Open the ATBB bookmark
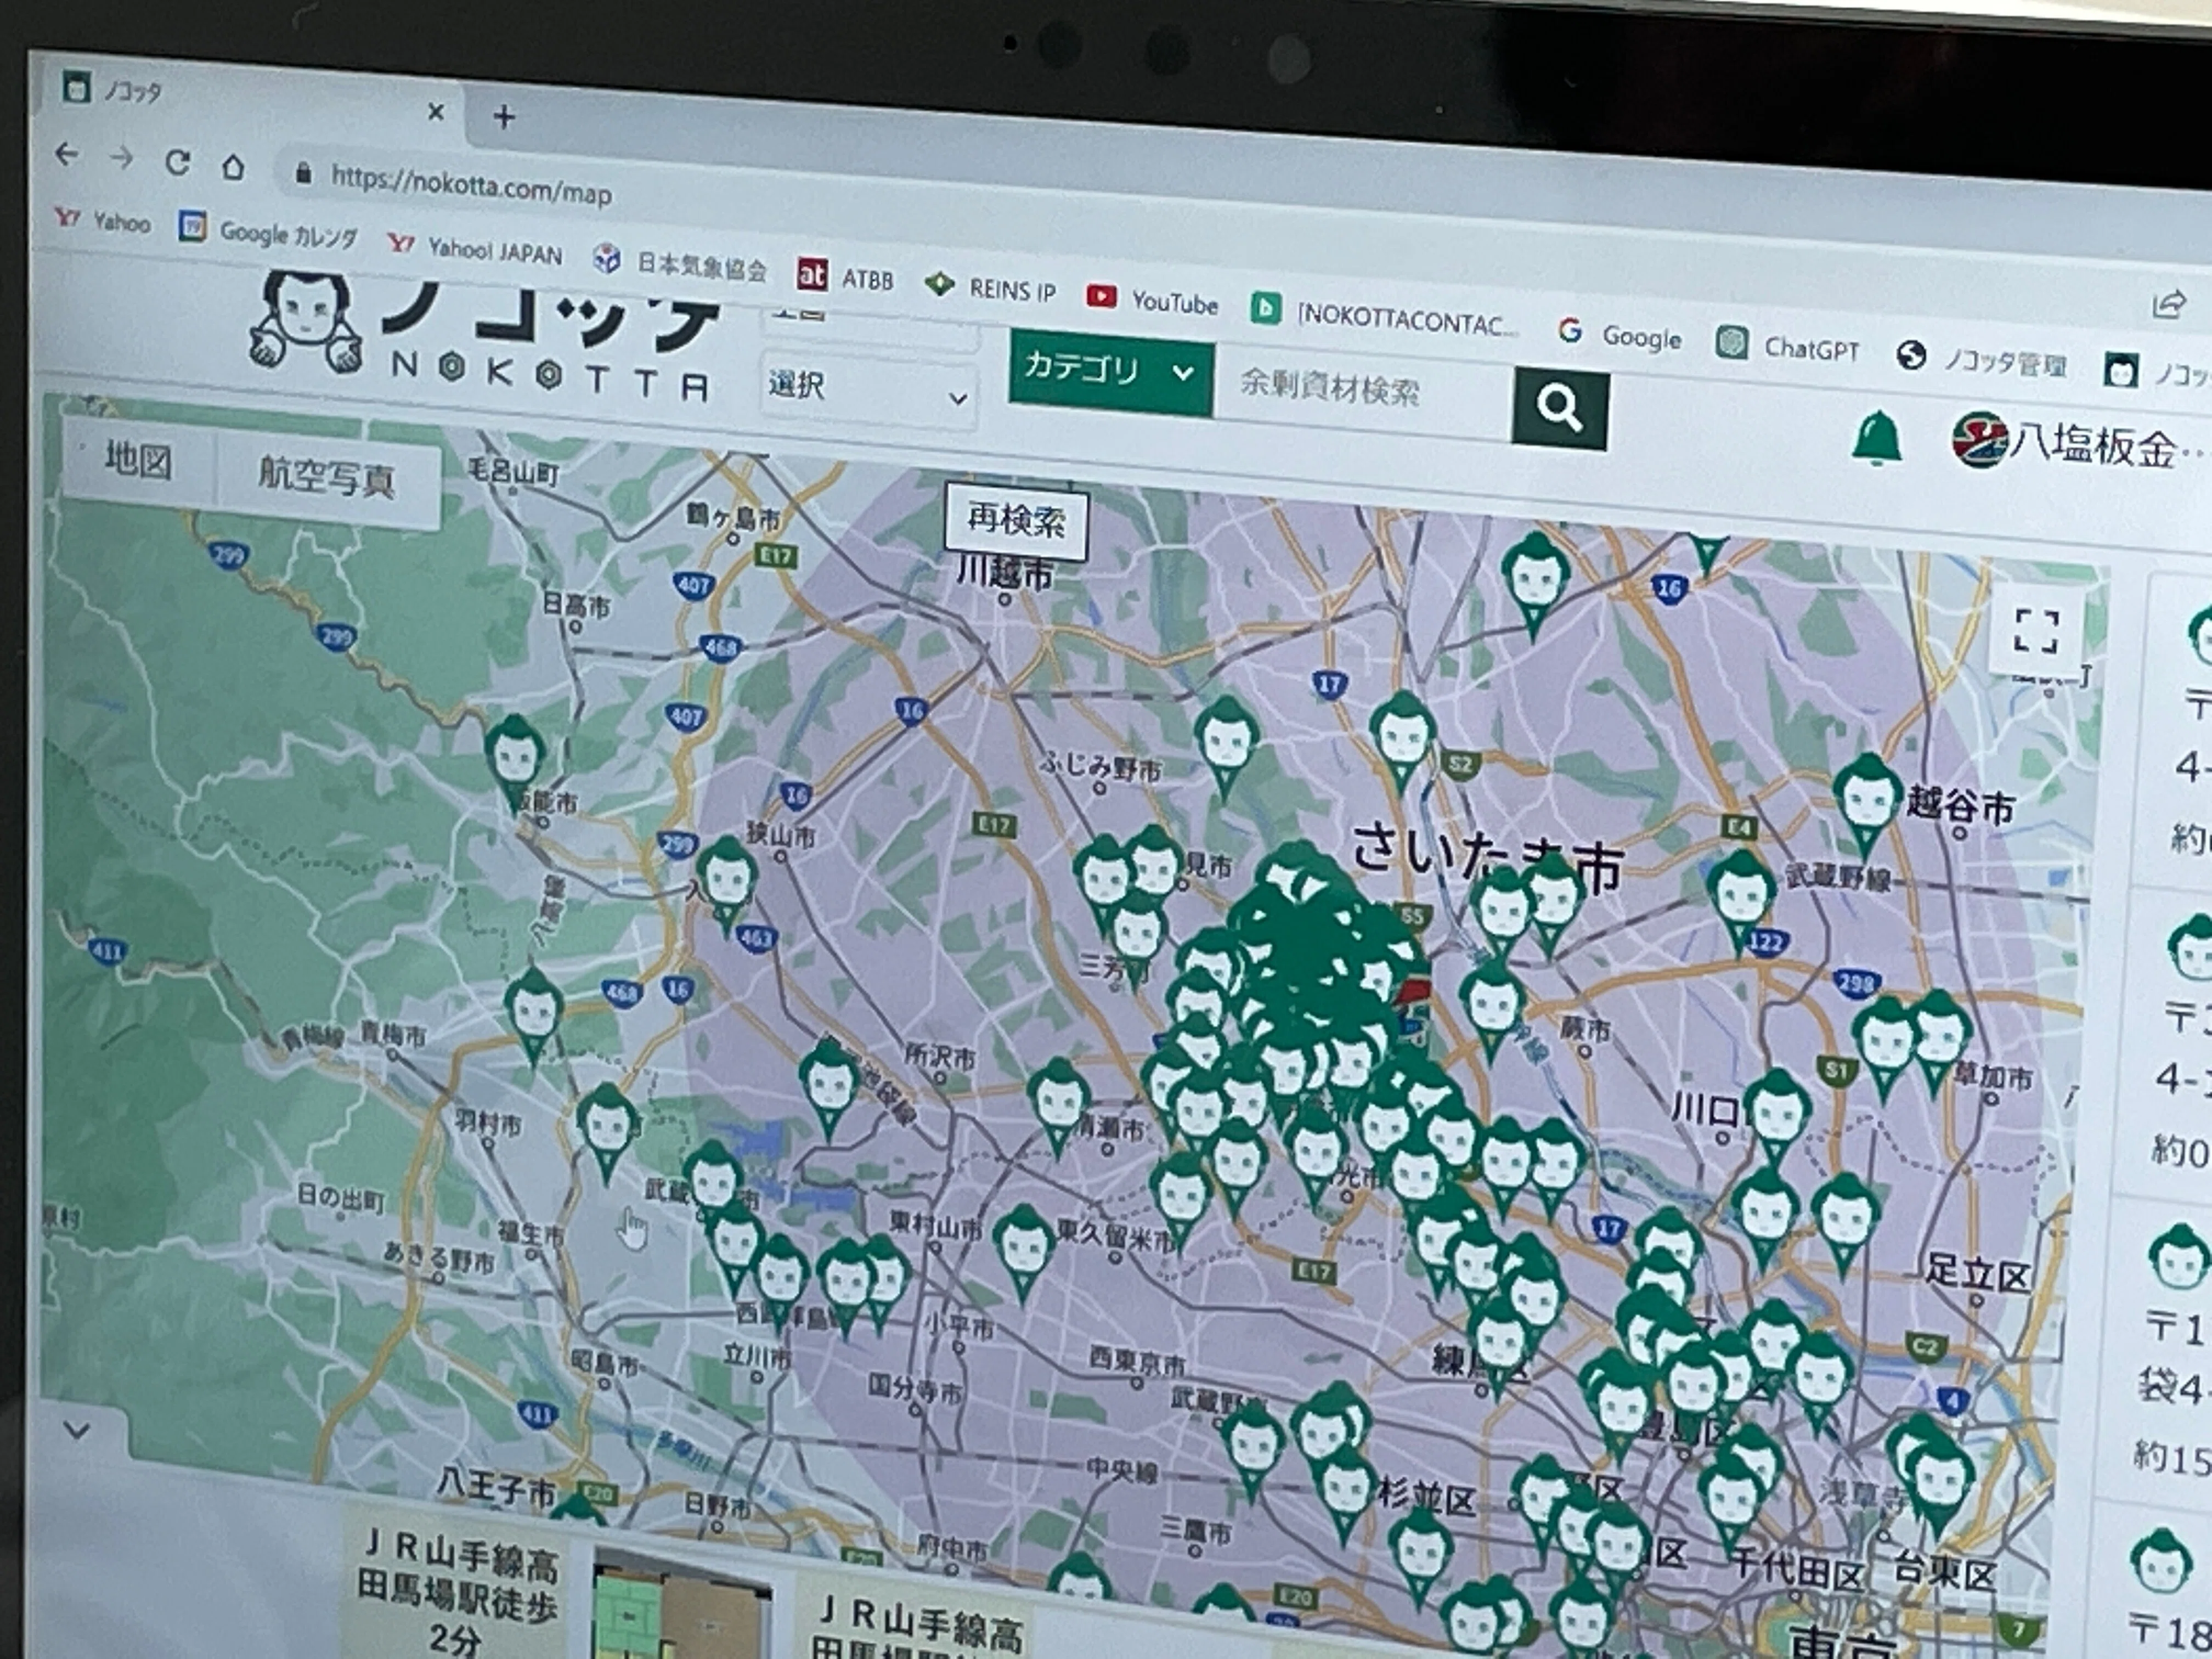 [845, 277]
